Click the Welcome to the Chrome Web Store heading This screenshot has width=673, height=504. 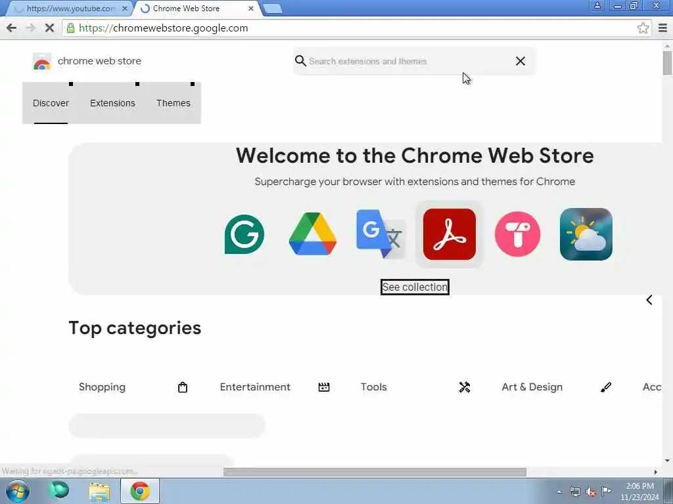[415, 155]
